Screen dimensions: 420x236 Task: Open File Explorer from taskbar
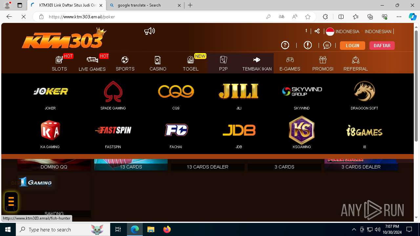click(151, 229)
